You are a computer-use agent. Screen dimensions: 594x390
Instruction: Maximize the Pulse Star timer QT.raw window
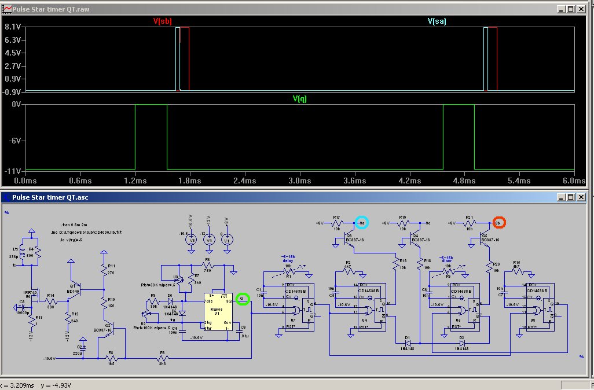[x=571, y=10]
